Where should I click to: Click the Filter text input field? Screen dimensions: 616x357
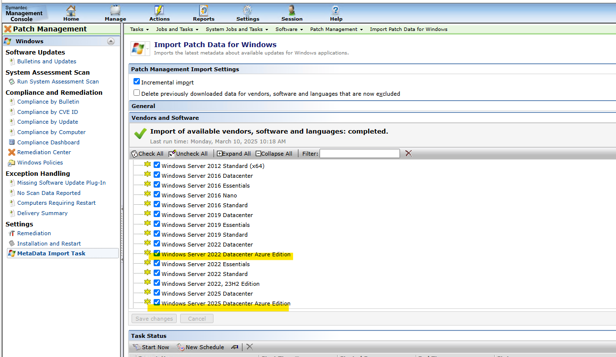[360, 153]
